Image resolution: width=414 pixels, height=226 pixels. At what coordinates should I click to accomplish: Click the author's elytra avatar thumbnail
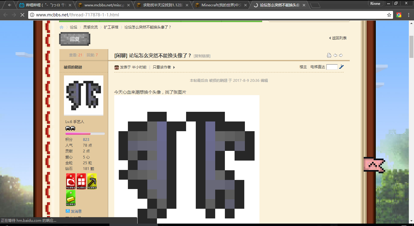coord(84,95)
